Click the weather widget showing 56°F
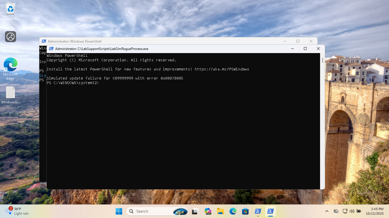Viewport: 389px width, 218px height. coord(17,211)
